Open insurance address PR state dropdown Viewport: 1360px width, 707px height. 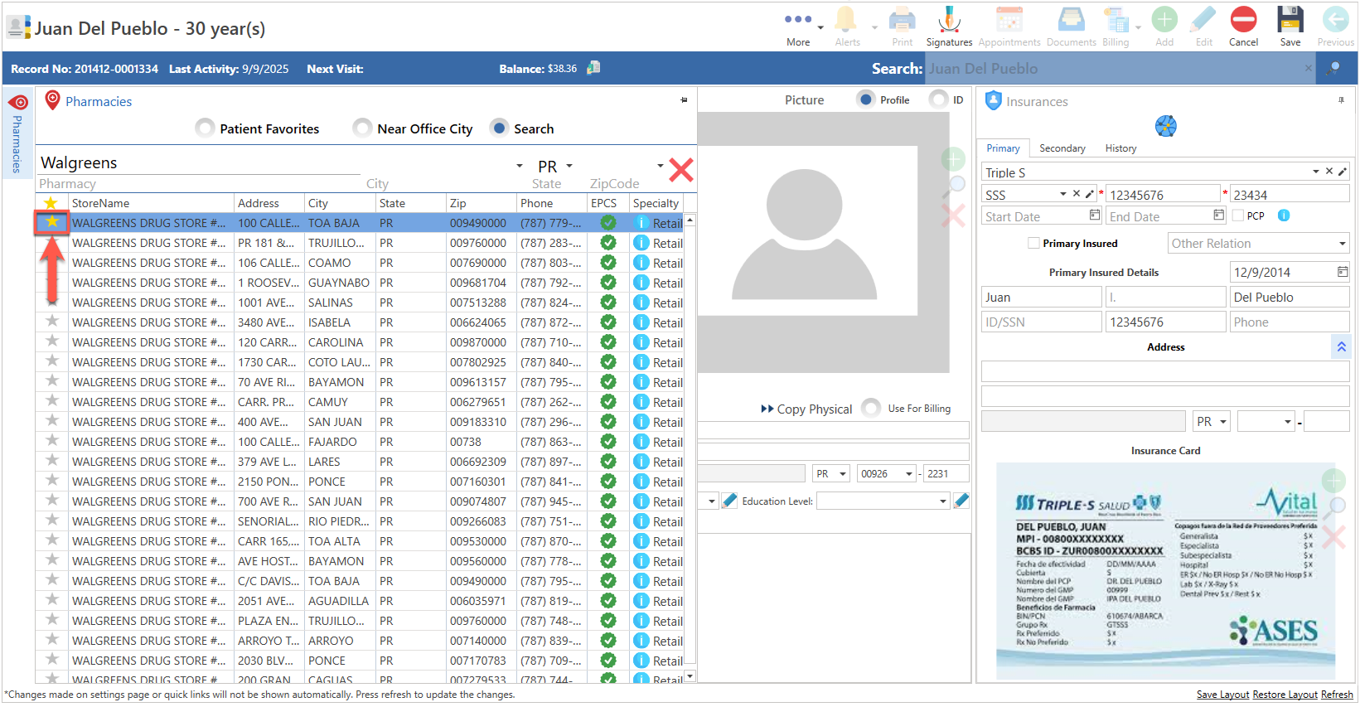[1223, 421]
